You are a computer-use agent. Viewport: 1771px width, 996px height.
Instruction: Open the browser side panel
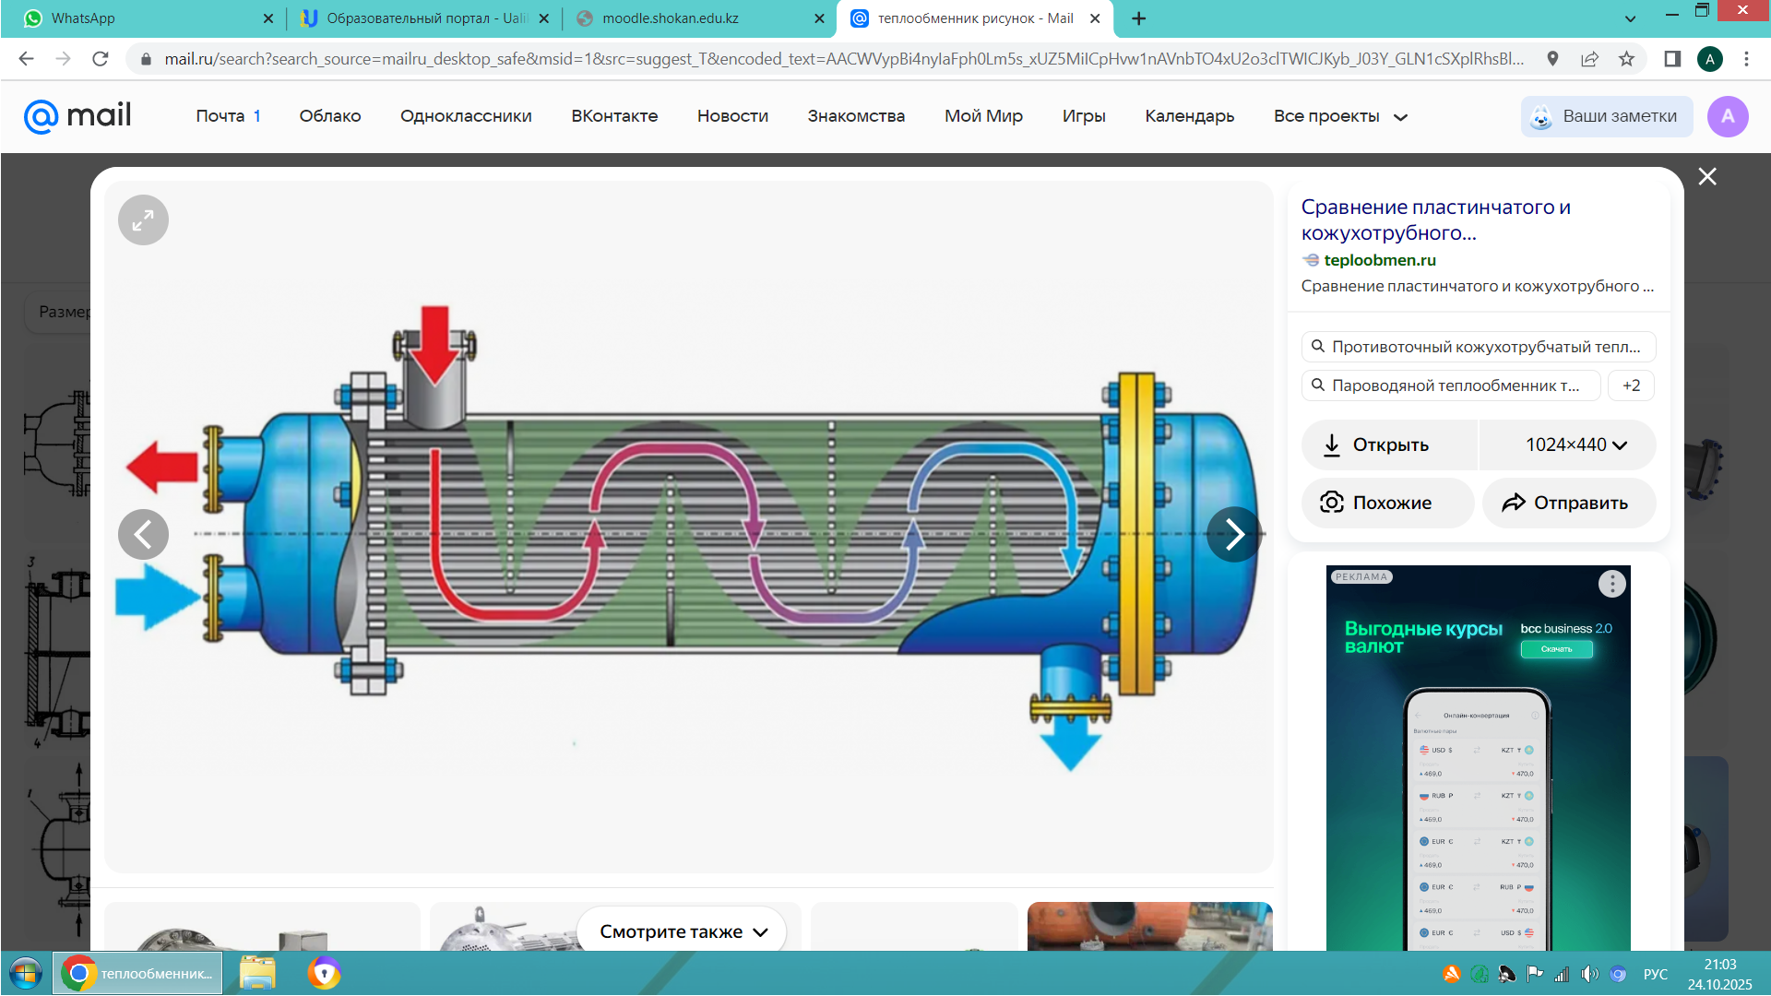(1672, 59)
